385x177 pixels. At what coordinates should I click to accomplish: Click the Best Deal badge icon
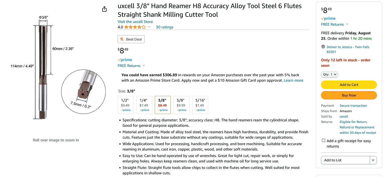(122, 39)
